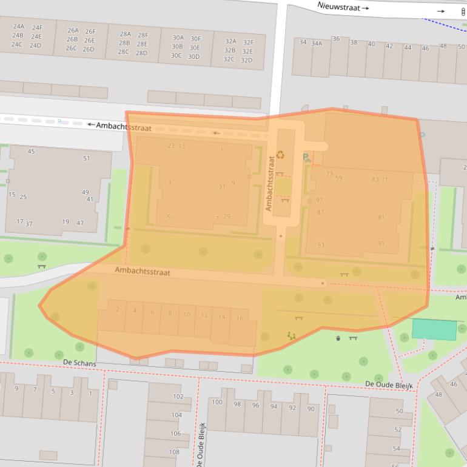
Task: Click the De Schans street label
Action: [79, 363]
